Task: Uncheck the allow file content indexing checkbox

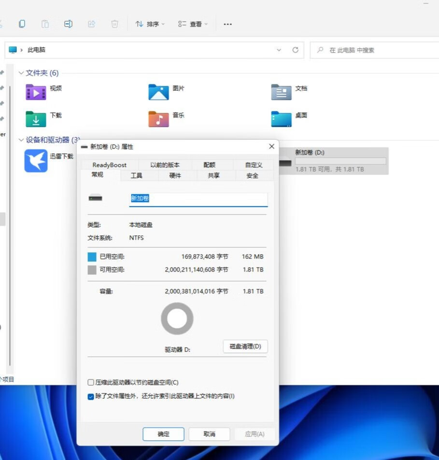Action: [91, 396]
